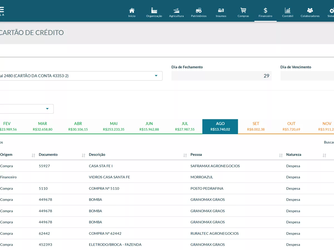Sort table by Origem column arrows
This screenshot has height=250, width=334.
tap(33, 155)
